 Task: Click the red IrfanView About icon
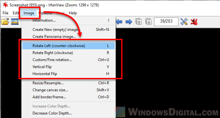click(194, 22)
